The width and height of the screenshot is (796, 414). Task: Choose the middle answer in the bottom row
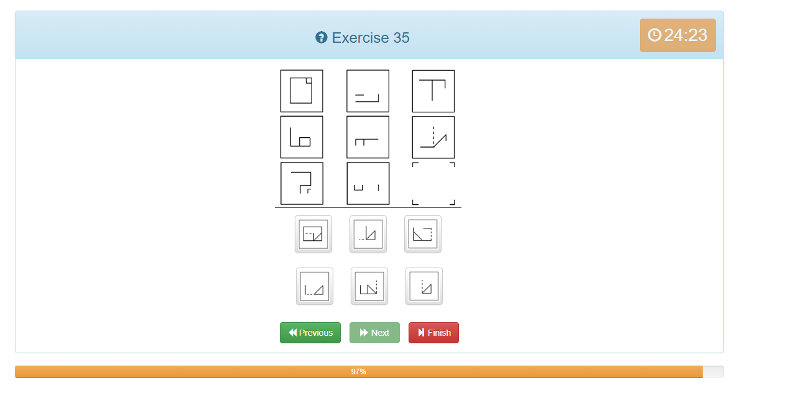(369, 286)
